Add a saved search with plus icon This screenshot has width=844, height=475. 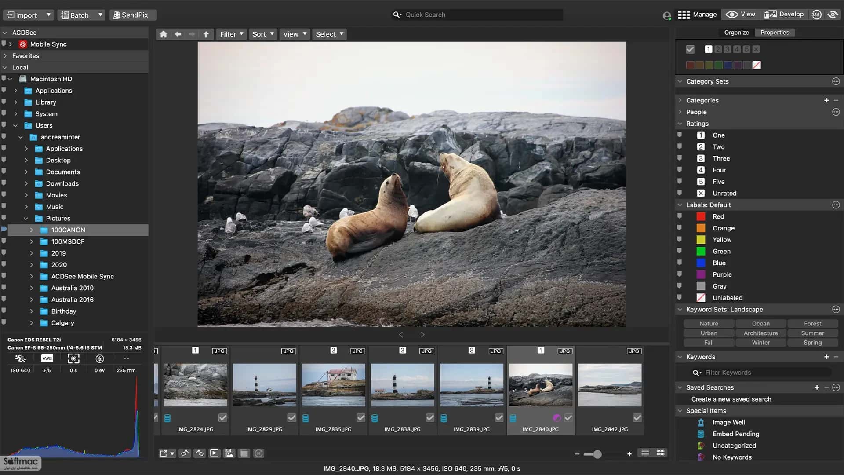(x=817, y=387)
